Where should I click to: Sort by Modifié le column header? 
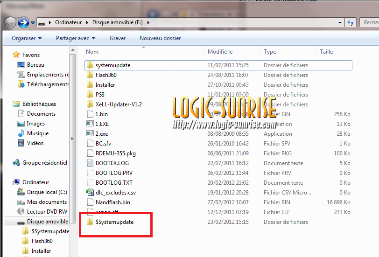pyautogui.click(x=220, y=52)
